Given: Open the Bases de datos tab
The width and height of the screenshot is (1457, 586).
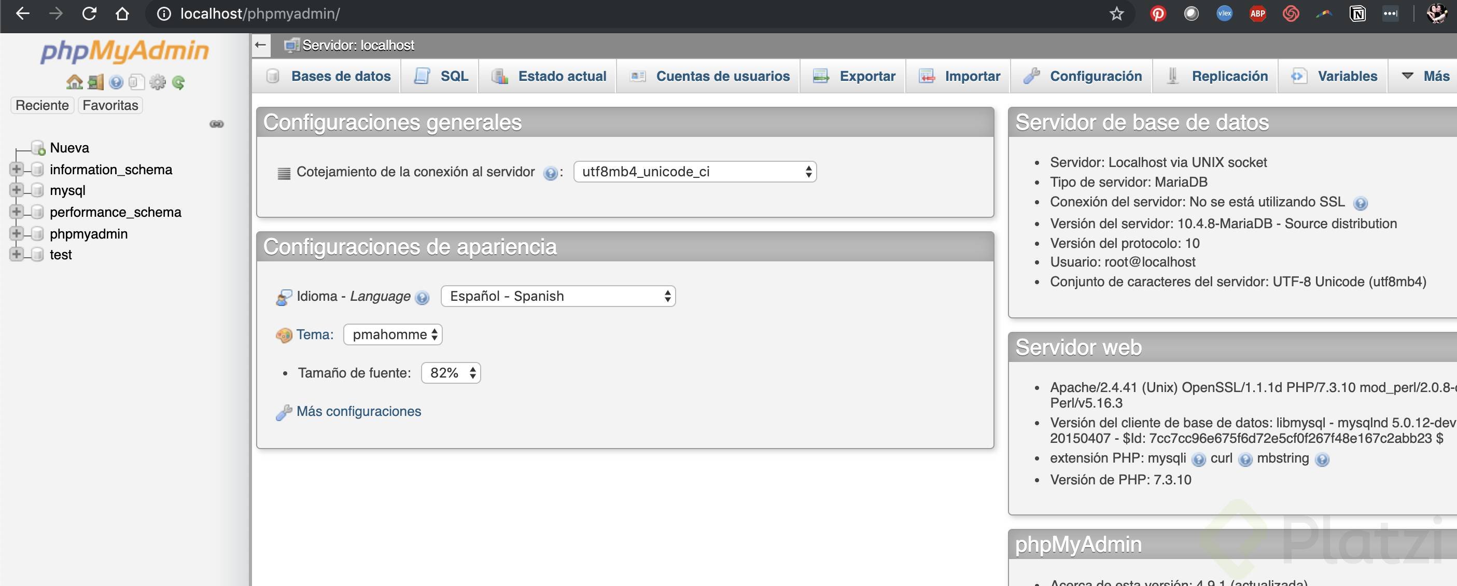Looking at the screenshot, I should tap(328, 76).
